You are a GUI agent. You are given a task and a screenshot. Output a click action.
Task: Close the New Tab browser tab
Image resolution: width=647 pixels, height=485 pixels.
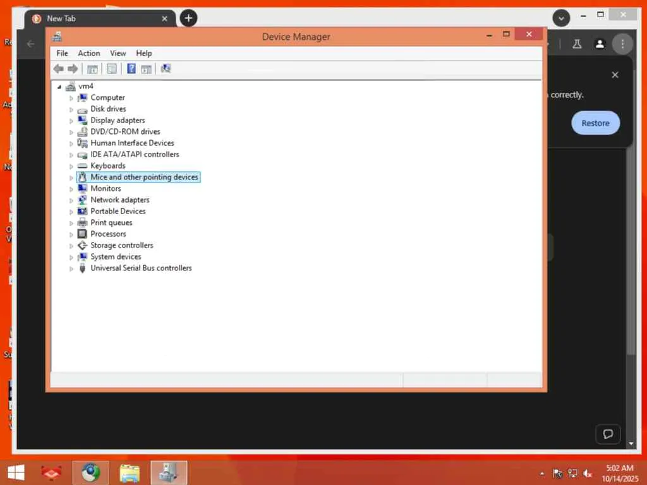click(164, 18)
